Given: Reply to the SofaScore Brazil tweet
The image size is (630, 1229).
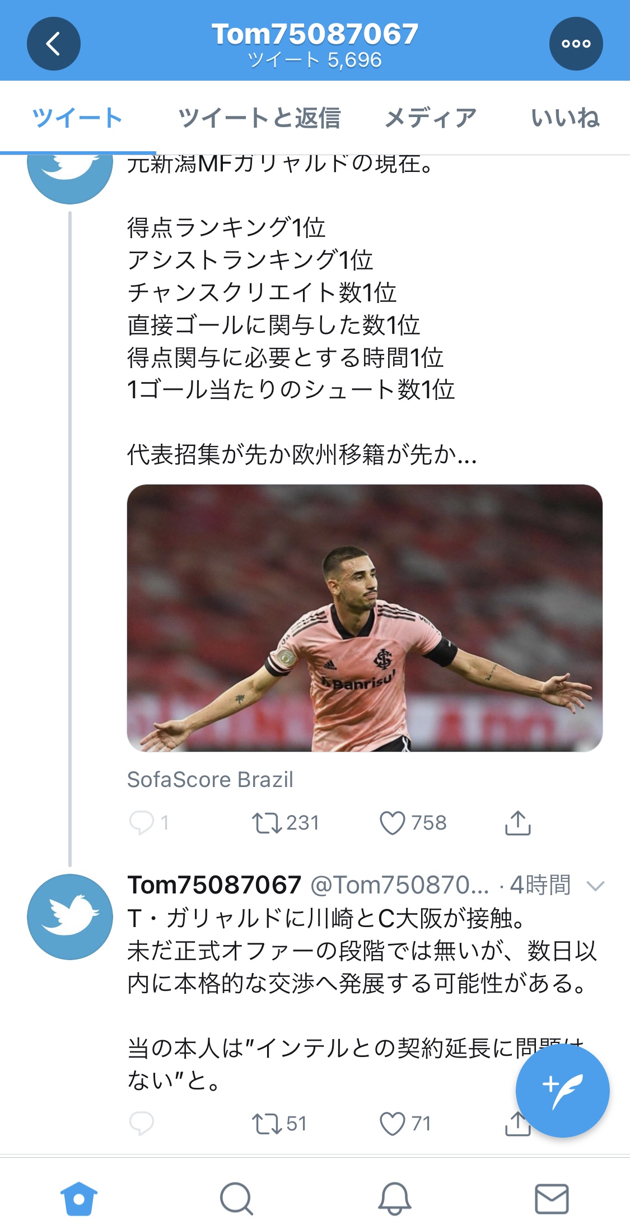Looking at the screenshot, I should coord(141,823).
